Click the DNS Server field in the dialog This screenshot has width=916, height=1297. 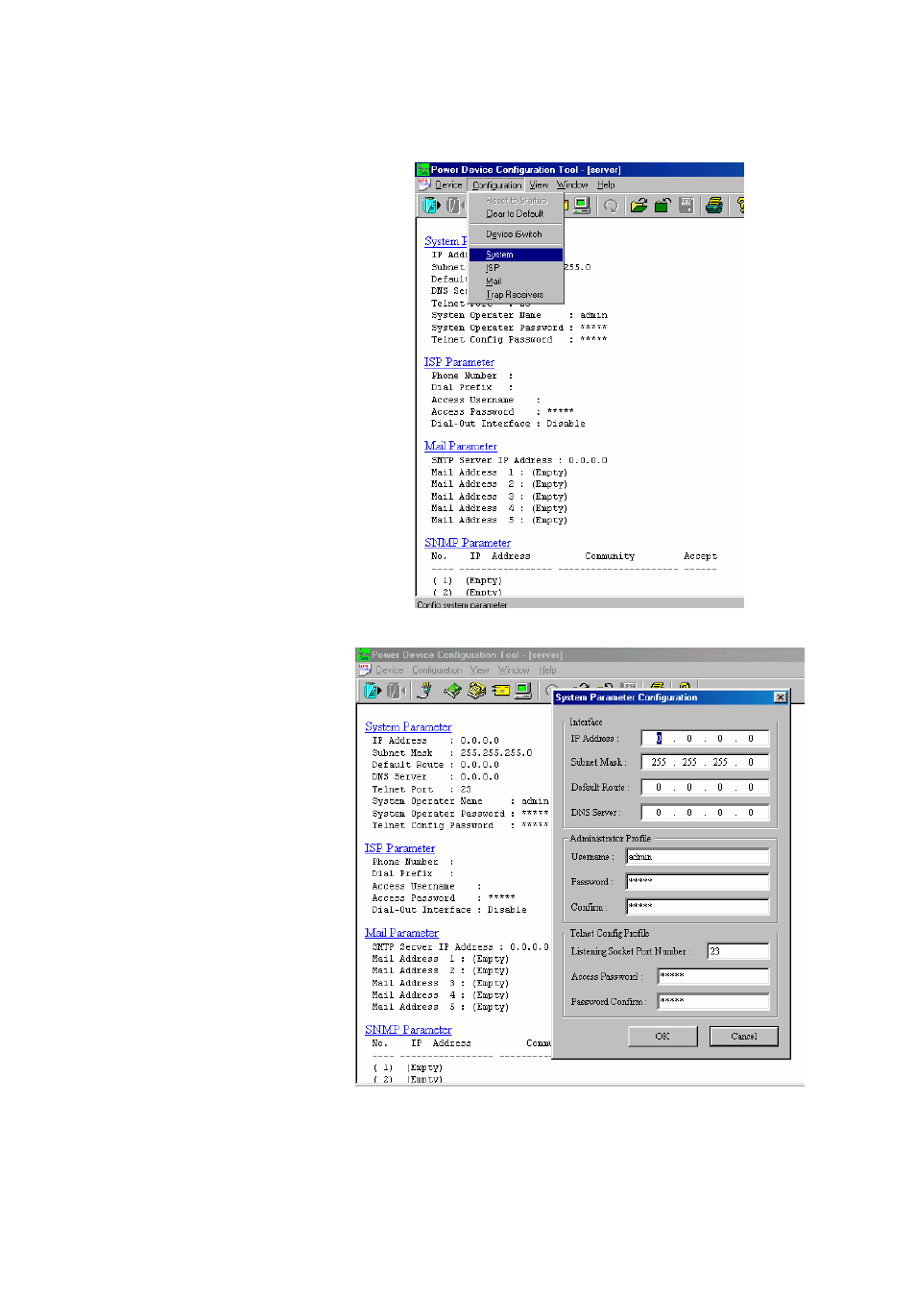[x=705, y=813]
